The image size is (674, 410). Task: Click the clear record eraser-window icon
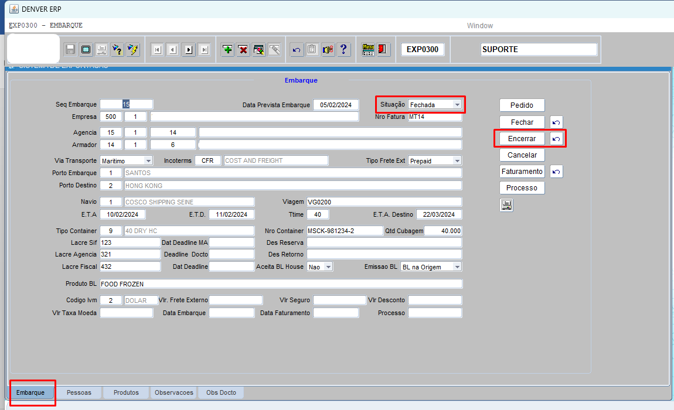click(x=259, y=50)
